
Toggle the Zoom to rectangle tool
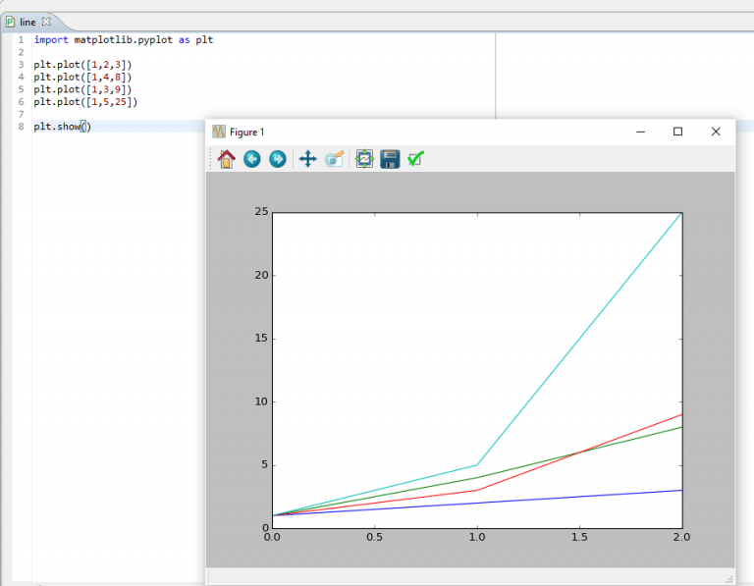click(x=334, y=159)
